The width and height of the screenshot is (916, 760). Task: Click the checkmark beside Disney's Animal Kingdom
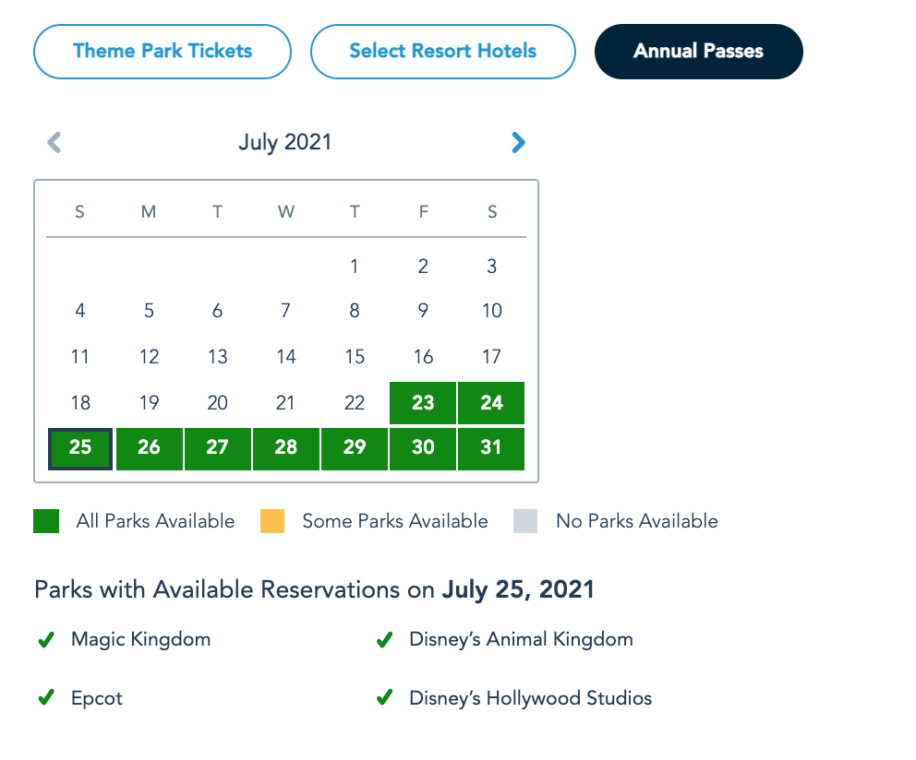pyautogui.click(x=384, y=640)
